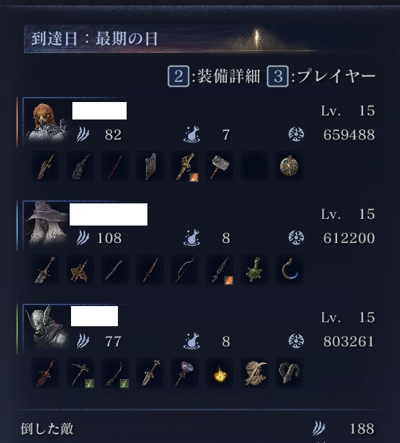Image resolution: width=400 pixels, height=443 pixels.
Task: Click the rune count 803261
Action: (348, 341)
